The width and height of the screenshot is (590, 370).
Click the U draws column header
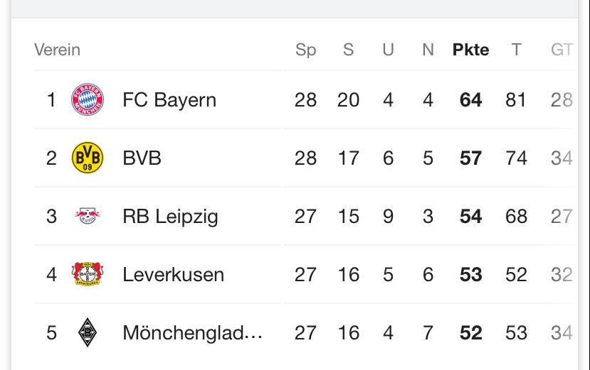(388, 50)
